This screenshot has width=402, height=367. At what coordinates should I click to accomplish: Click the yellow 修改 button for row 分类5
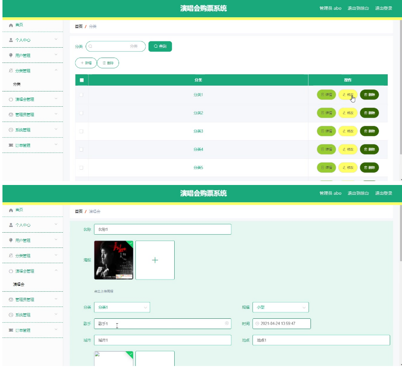[x=348, y=168]
